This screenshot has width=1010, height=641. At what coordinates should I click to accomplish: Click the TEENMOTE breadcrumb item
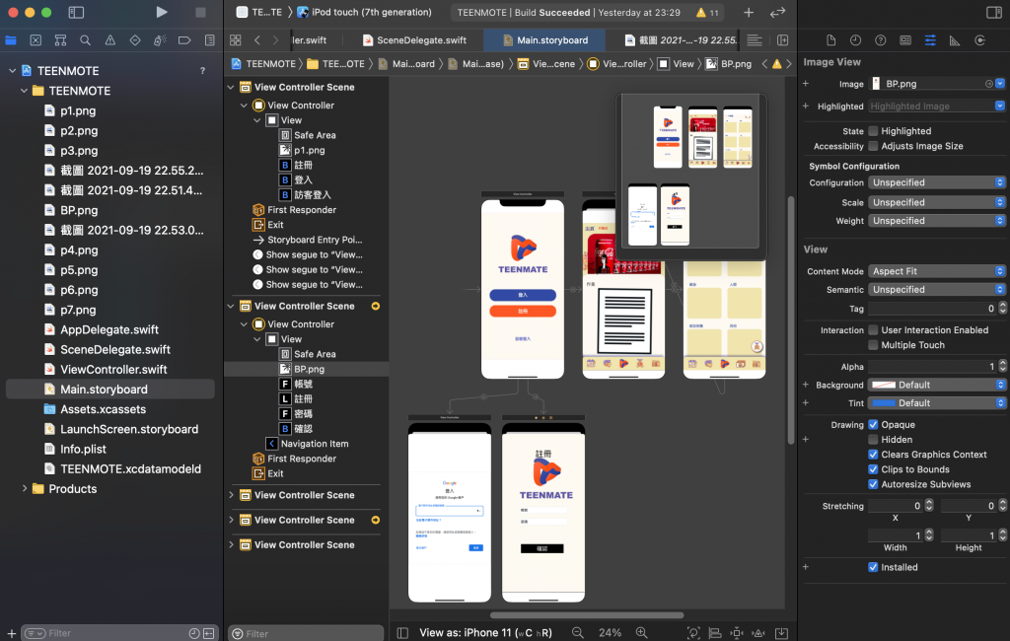(263, 64)
